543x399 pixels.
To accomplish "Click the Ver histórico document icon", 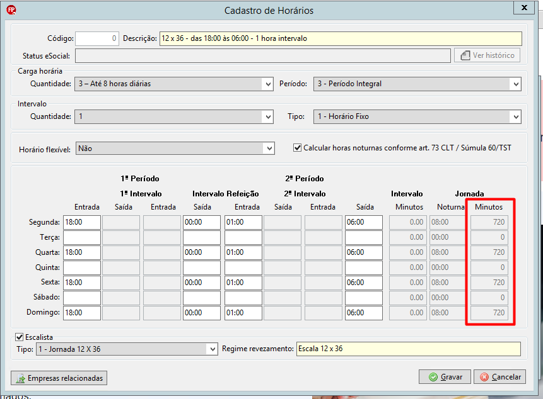I will click(465, 55).
